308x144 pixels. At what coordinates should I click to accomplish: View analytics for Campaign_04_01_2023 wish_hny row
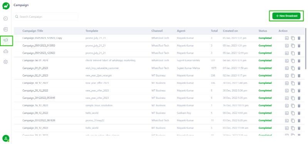287,68
